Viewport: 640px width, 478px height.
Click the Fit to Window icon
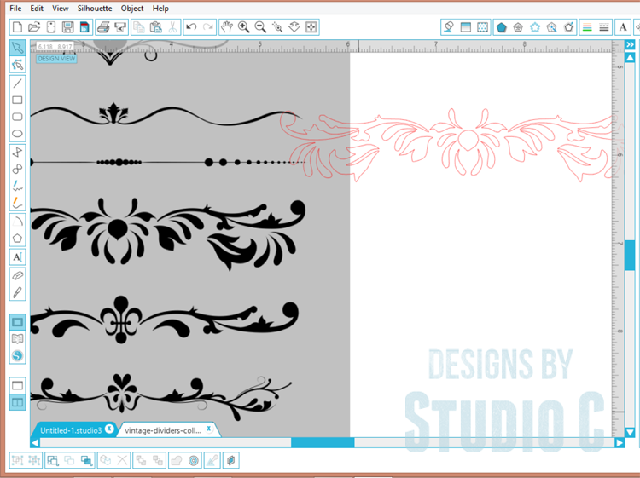coord(311,27)
